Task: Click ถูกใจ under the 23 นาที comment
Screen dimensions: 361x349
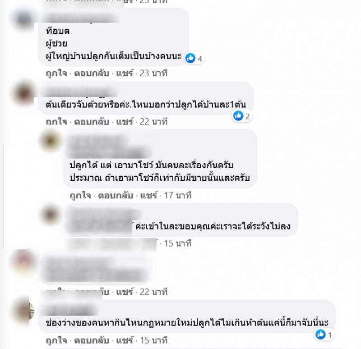Action: [56, 73]
